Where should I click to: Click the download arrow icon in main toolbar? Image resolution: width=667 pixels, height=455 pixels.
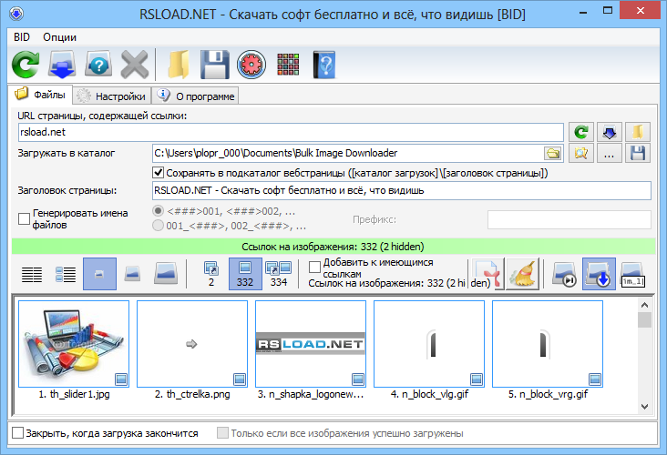(62, 65)
